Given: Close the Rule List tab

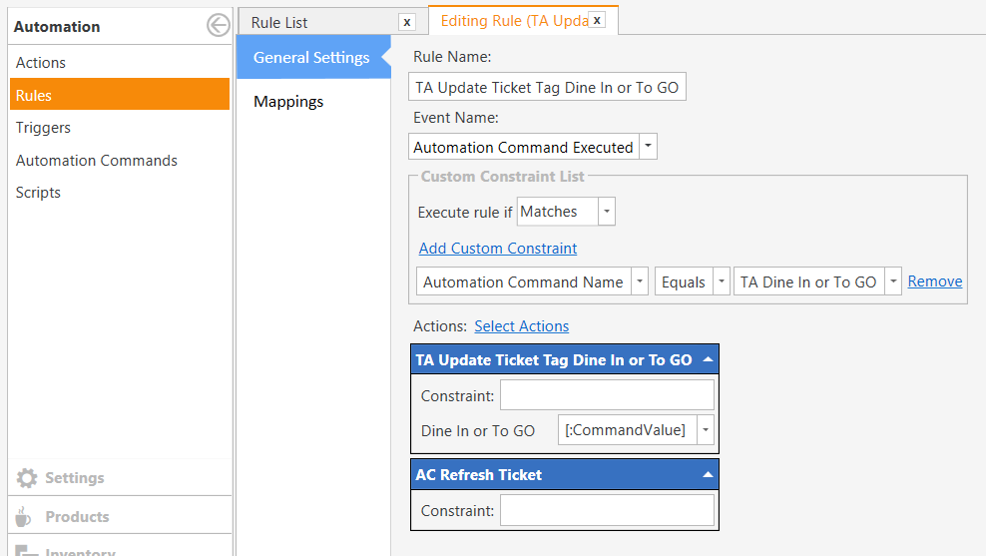Looking at the screenshot, I should coord(406,22).
